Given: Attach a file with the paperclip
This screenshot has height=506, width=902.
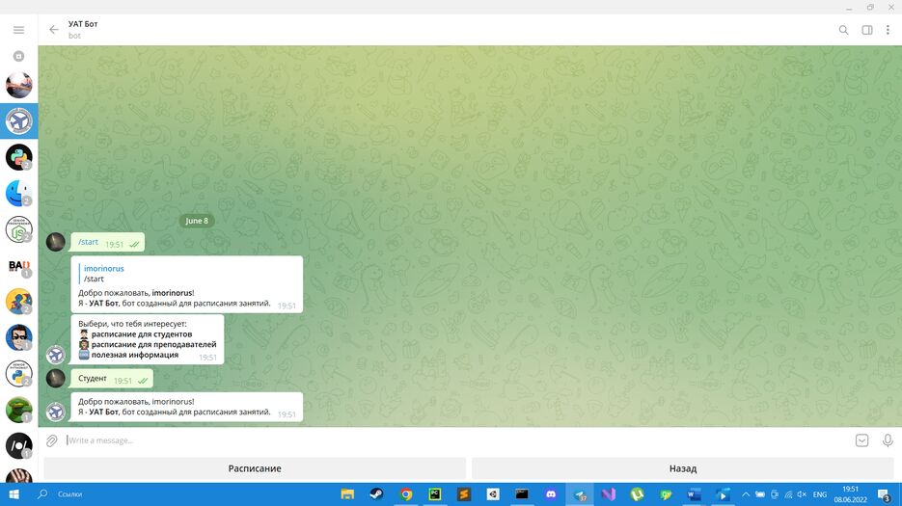Looking at the screenshot, I should [52, 440].
